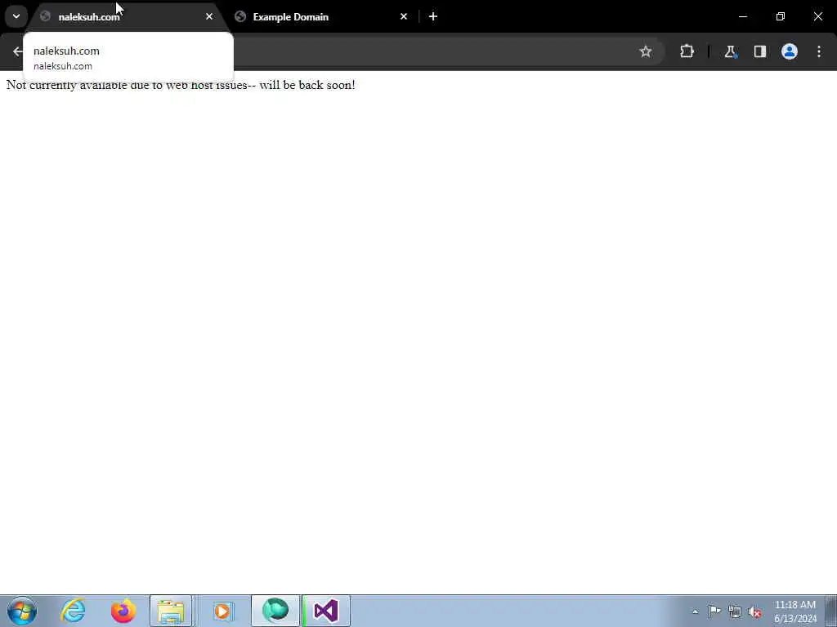Close the Example Domain tab

click(404, 17)
